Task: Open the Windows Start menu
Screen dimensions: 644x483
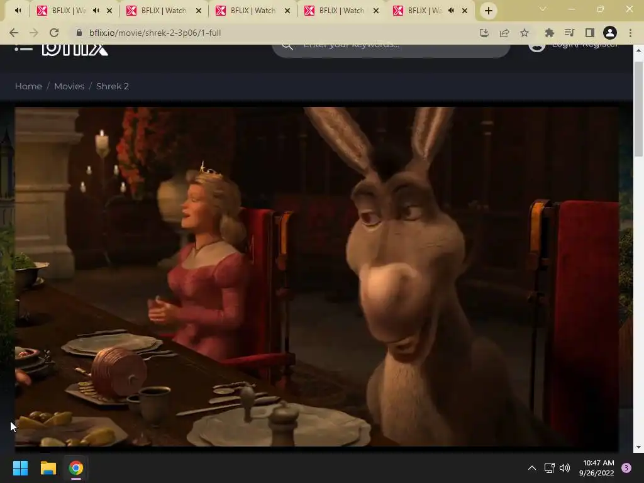Action: point(20,468)
